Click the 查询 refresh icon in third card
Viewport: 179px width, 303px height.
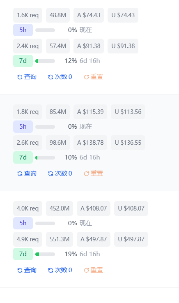pyautogui.click(x=20, y=271)
